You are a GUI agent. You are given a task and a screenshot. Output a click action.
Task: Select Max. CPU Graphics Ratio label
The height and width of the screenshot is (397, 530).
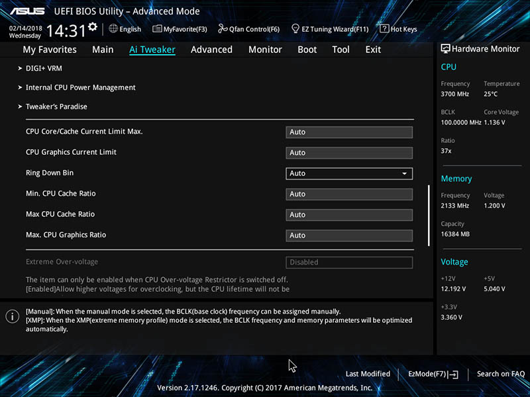click(66, 235)
